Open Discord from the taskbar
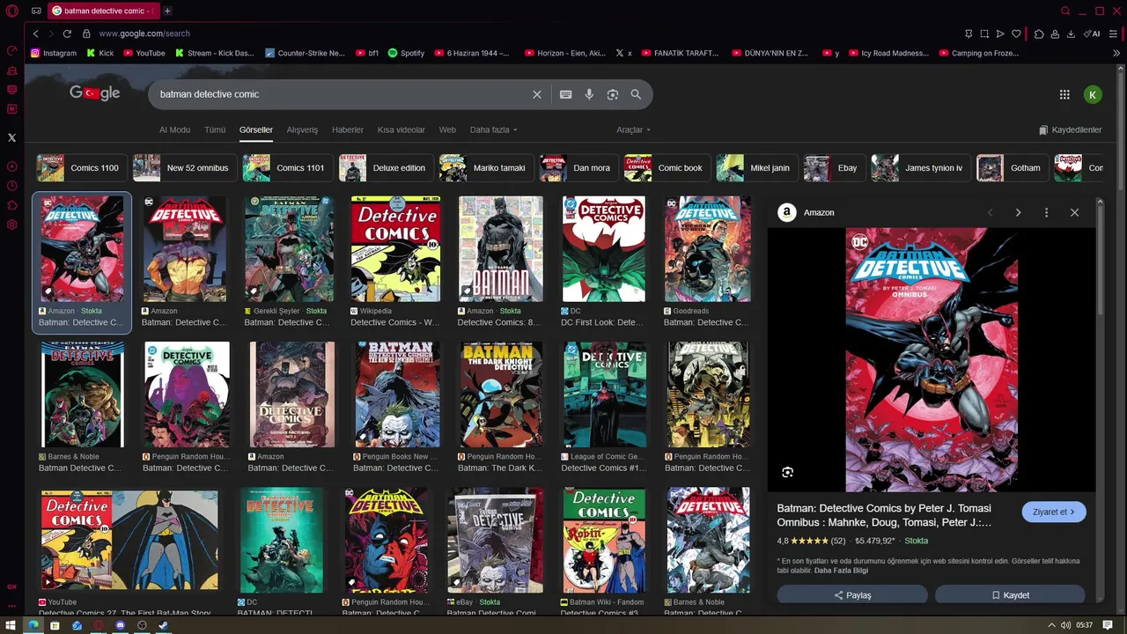The image size is (1127, 634). [120, 625]
